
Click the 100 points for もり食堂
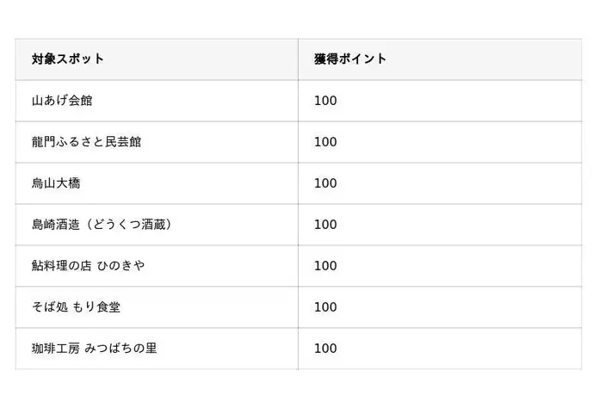(x=325, y=307)
